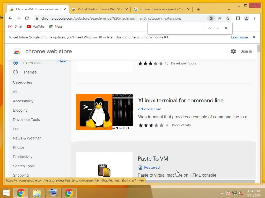This screenshot has height=198, width=265.
Task: Click the find-in-page text field
Action: [x=176, y=28]
